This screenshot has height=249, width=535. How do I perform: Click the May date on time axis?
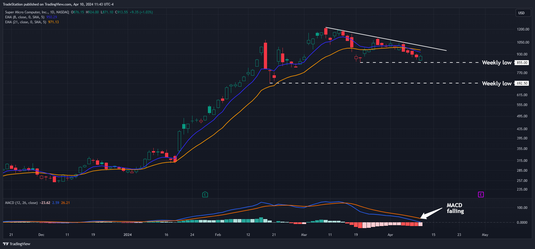(x=485, y=235)
